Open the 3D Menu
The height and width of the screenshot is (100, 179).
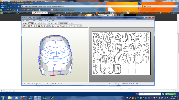click(29, 21)
